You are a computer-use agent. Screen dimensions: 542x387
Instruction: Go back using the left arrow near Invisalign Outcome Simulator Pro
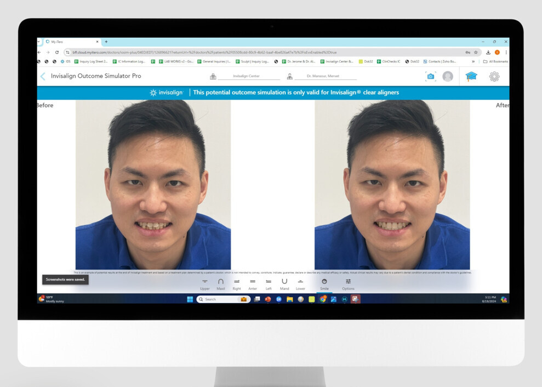pyautogui.click(x=43, y=76)
